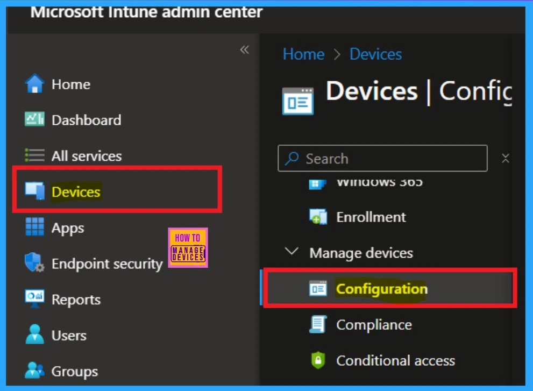The height and width of the screenshot is (391, 533).
Task: Collapse the left navigation with double chevron
Action: click(x=244, y=50)
